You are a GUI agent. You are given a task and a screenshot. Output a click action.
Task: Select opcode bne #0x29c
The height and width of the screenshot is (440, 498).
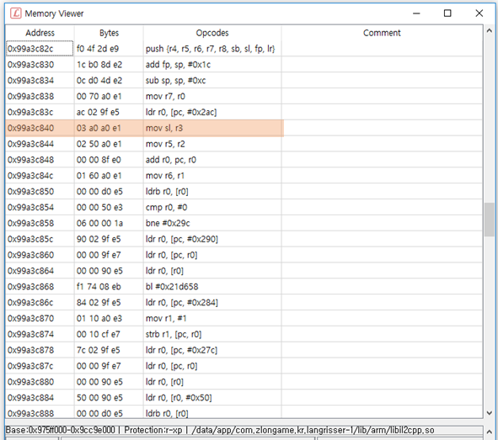click(168, 223)
